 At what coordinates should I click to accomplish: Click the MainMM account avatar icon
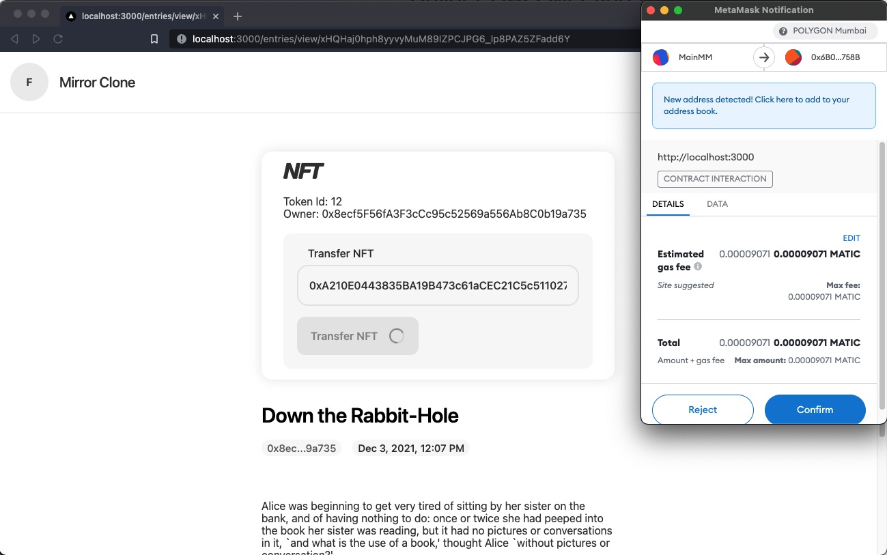pyautogui.click(x=661, y=57)
